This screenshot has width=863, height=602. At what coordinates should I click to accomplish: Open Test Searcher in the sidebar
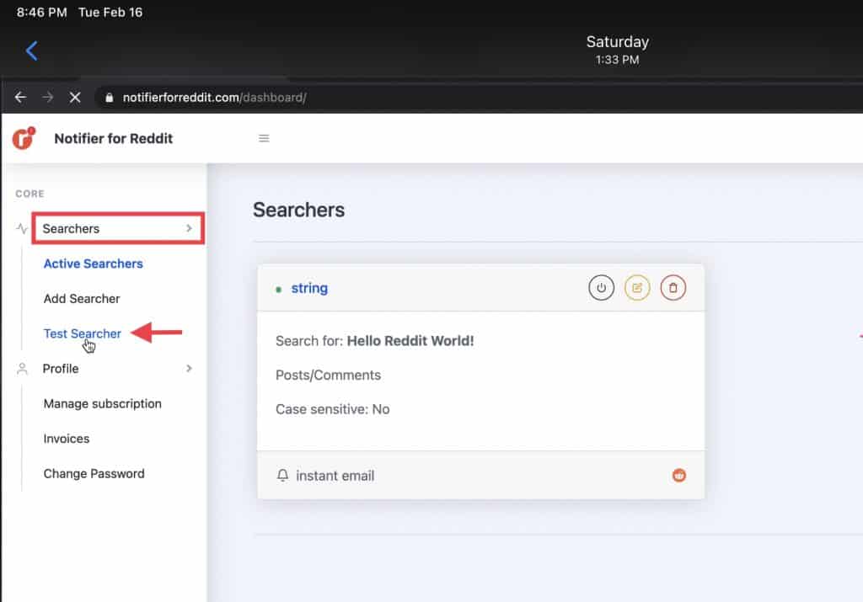coord(82,333)
